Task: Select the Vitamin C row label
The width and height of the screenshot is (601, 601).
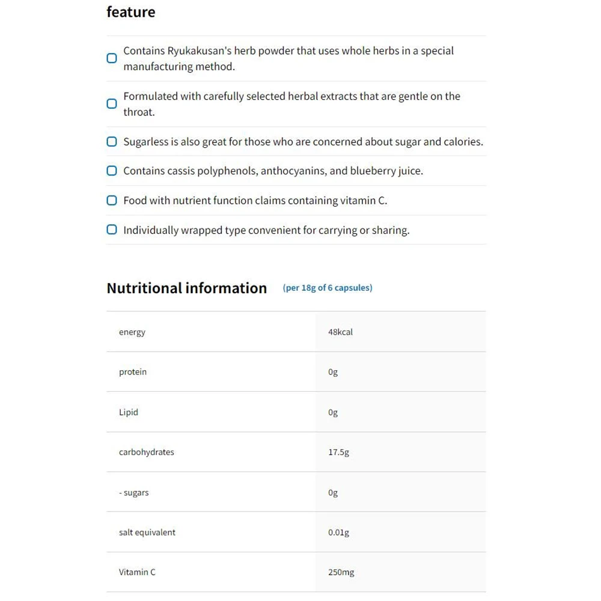Action: click(137, 572)
